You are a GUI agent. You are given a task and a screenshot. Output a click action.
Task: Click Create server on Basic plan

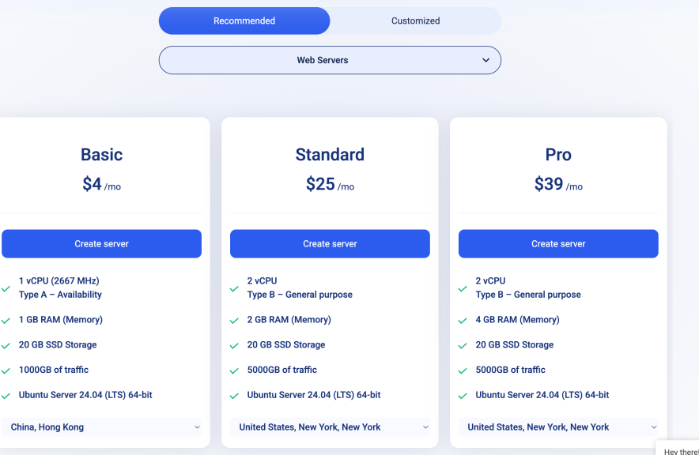tap(101, 244)
